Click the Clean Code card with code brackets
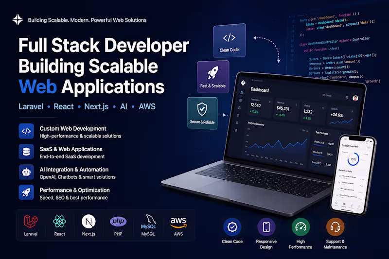389x259 pixels. tap(230, 41)
